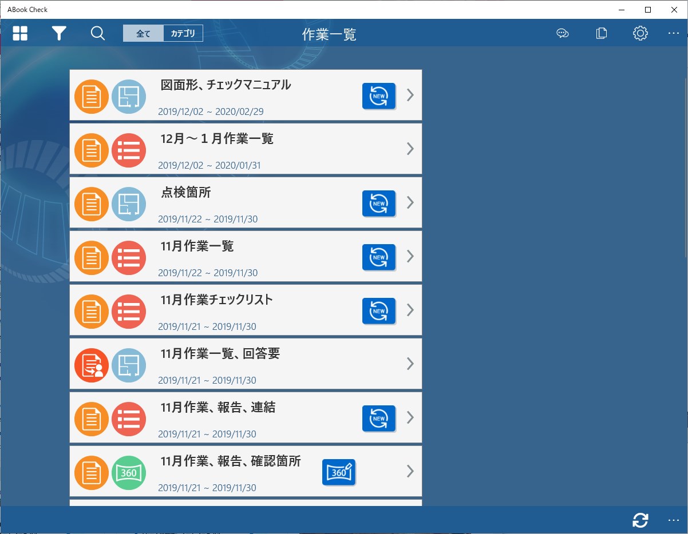Click the copy documents icon
Viewport: 688px width, 534px height.
pos(601,33)
